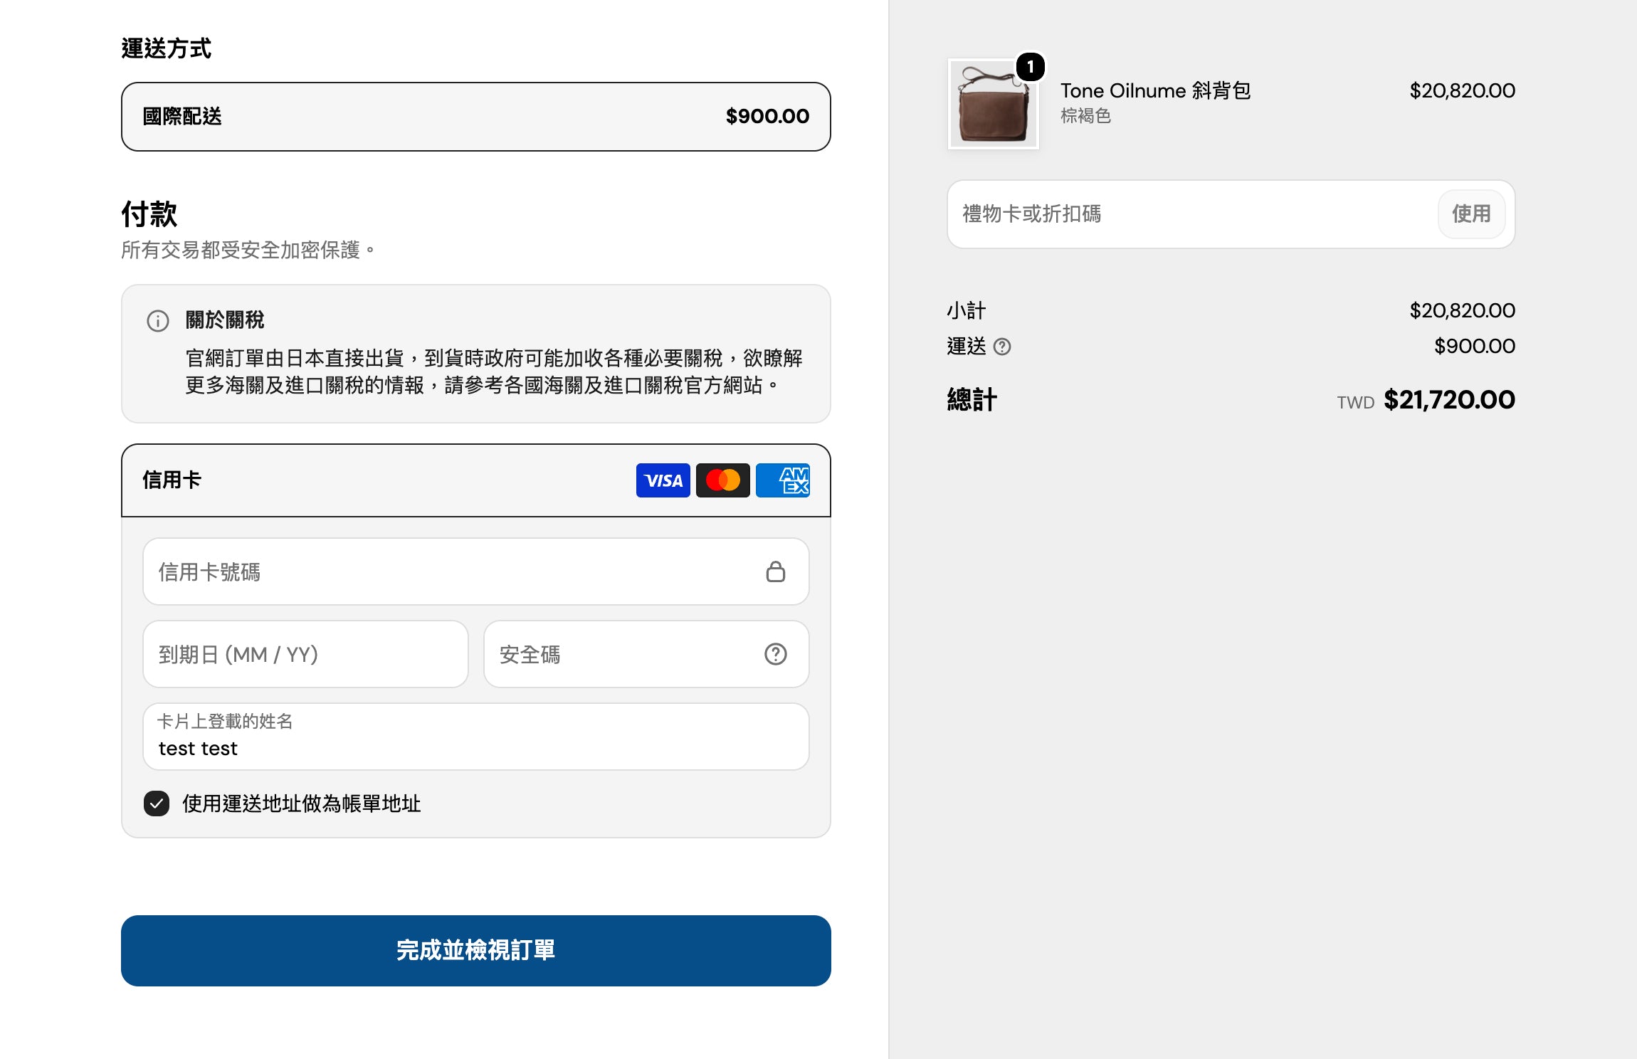The width and height of the screenshot is (1637, 1059).
Task: Toggle use shipping address as billing checkbox
Action: tap(157, 804)
